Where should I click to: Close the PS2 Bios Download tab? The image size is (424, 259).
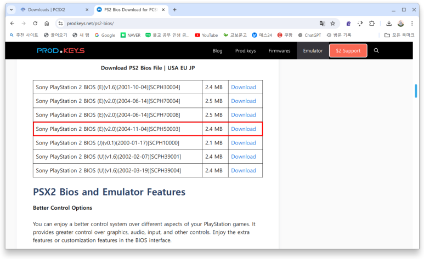coord(163,10)
